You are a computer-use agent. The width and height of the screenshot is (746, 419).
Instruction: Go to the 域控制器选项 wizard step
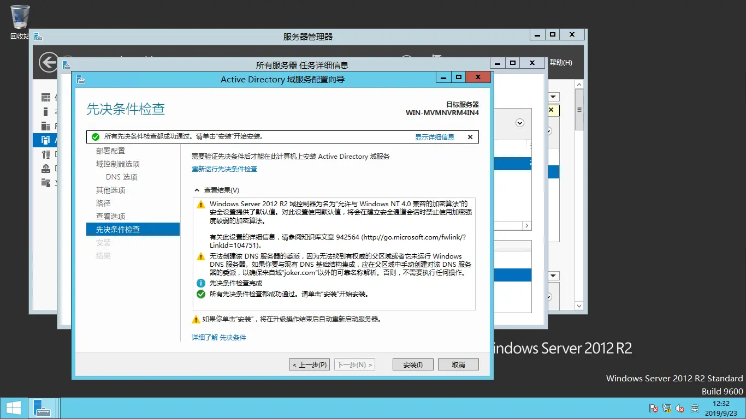(x=118, y=164)
